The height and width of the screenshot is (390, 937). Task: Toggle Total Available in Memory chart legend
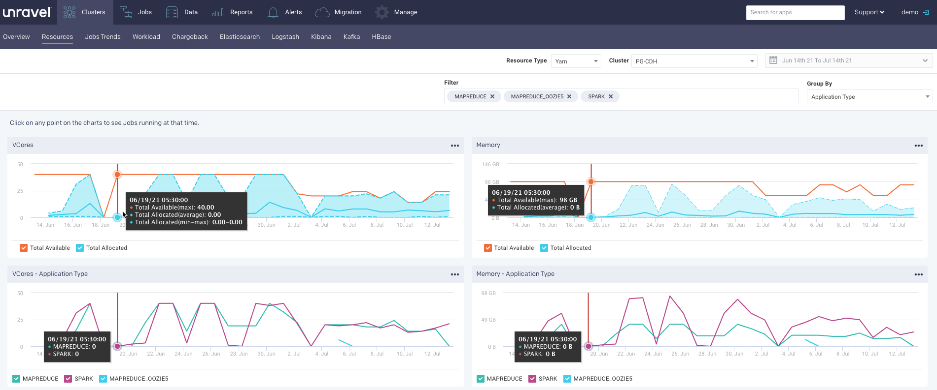(488, 248)
